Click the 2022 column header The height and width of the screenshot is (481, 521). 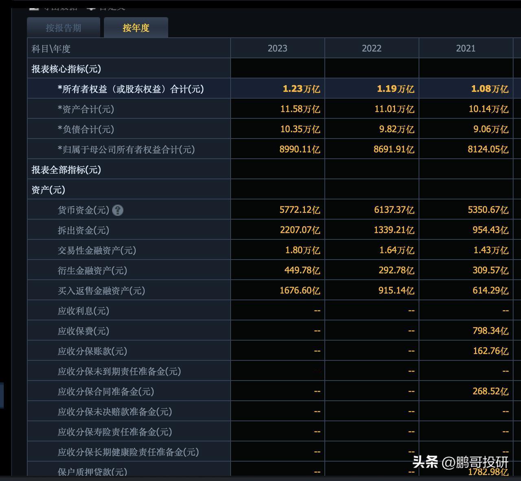point(372,48)
